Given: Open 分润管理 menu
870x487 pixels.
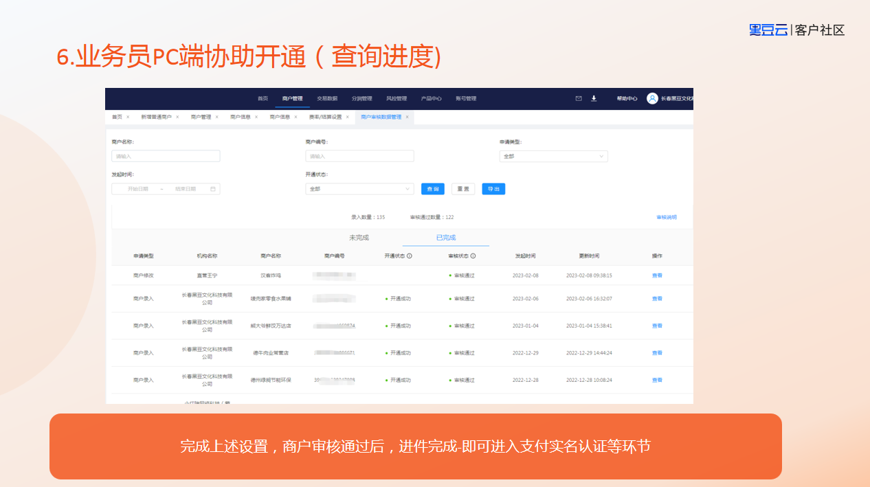Looking at the screenshot, I should (361, 98).
